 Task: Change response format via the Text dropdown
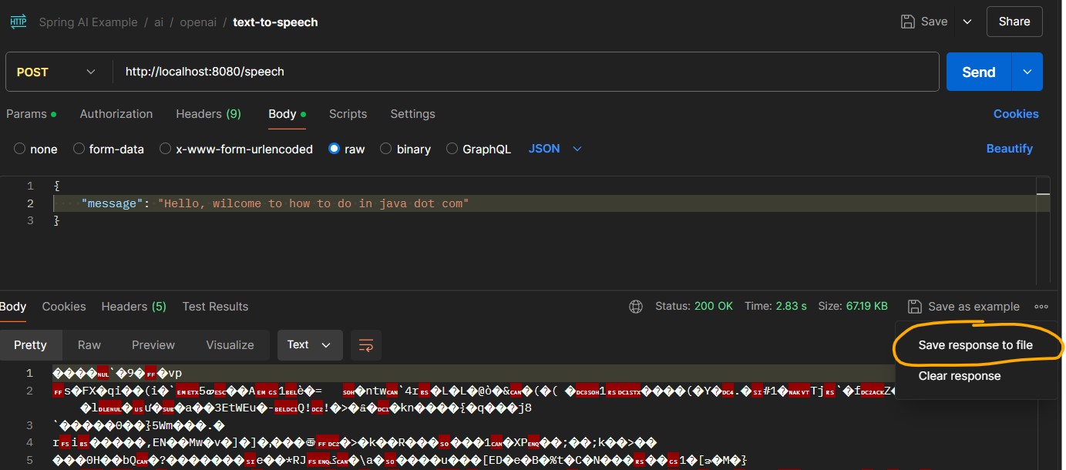310,345
